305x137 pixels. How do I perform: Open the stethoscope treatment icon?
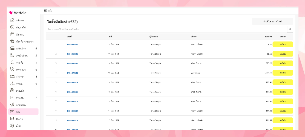click(12, 70)
